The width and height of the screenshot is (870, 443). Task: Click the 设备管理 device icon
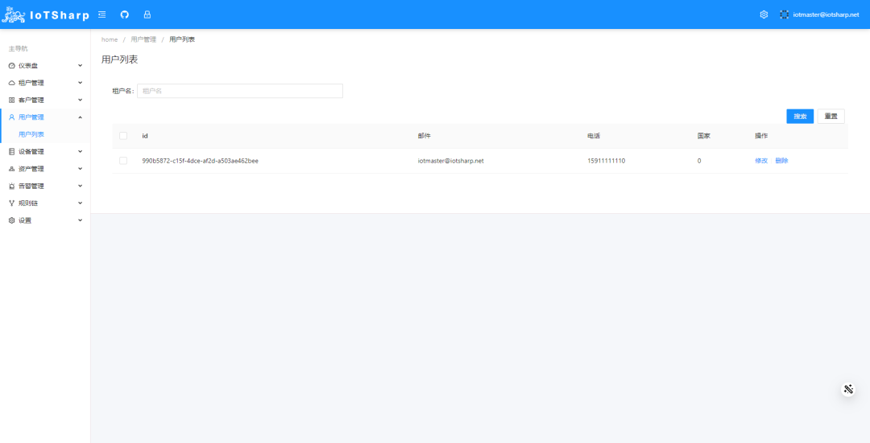tap(11, 152)
